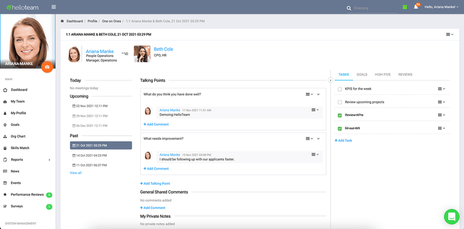464x229 pixels.
Task: Add Comment under General Shared Comments
Action: point(153,208)
